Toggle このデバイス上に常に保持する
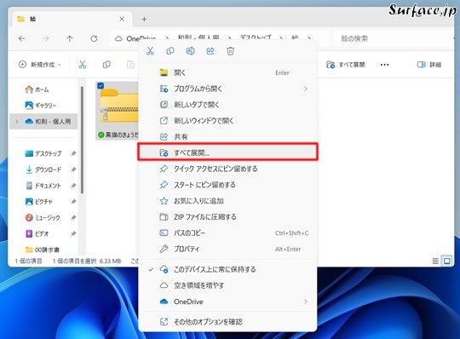The width and height of the screenshot is (460, 339). 227,269
